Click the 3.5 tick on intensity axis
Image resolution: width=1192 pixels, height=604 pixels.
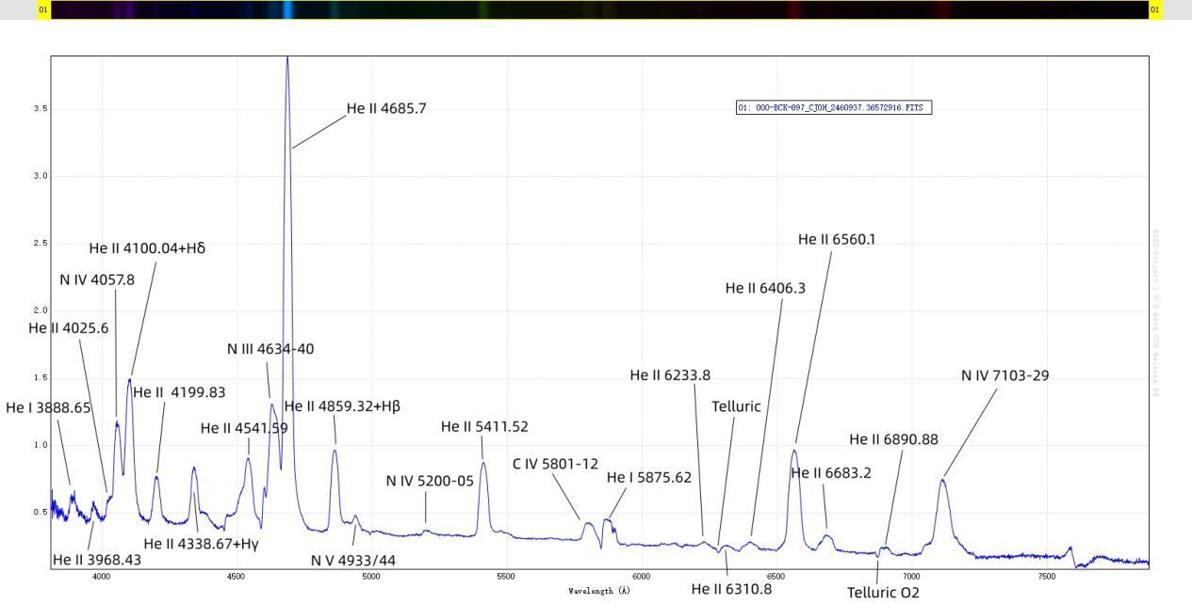point(39,109)
